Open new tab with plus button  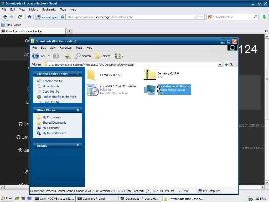pyautogui.click(x=69, y=31)
